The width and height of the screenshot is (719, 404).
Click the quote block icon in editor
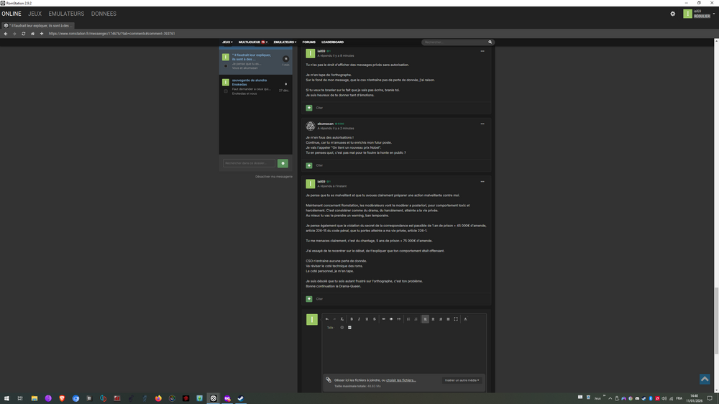tap(399, 319)
